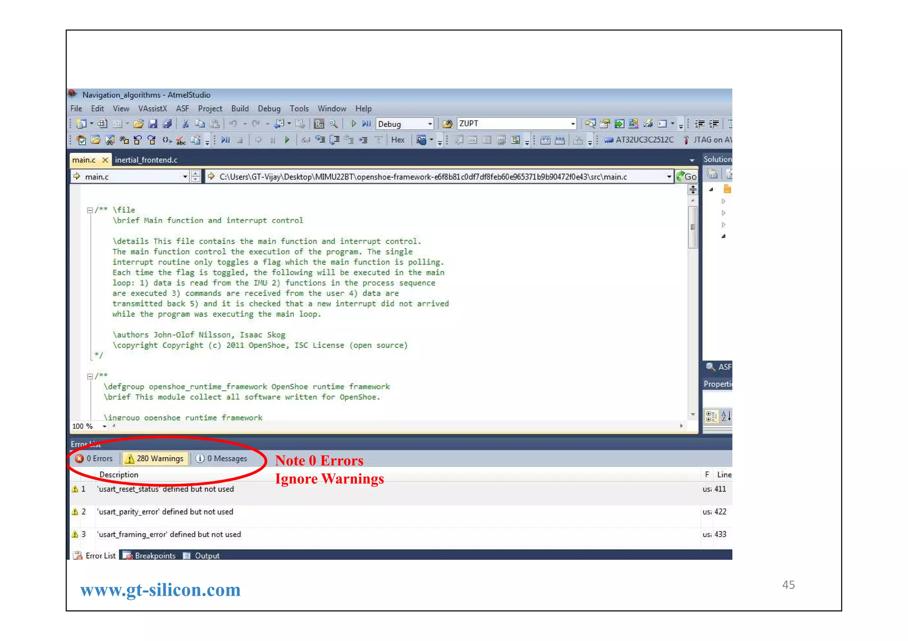Image resolution: width=908 pixels, height=641 pixels.
Task: Switch to the Breakpoints tab
Action: click(150, 556)
